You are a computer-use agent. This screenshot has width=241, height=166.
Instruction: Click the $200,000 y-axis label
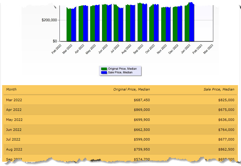click(x=49, y=20)
